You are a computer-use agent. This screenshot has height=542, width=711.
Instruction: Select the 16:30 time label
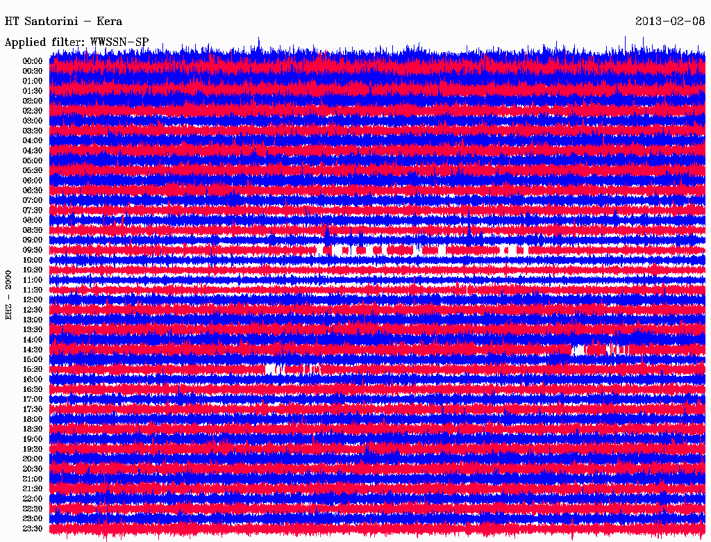point(33,390)
